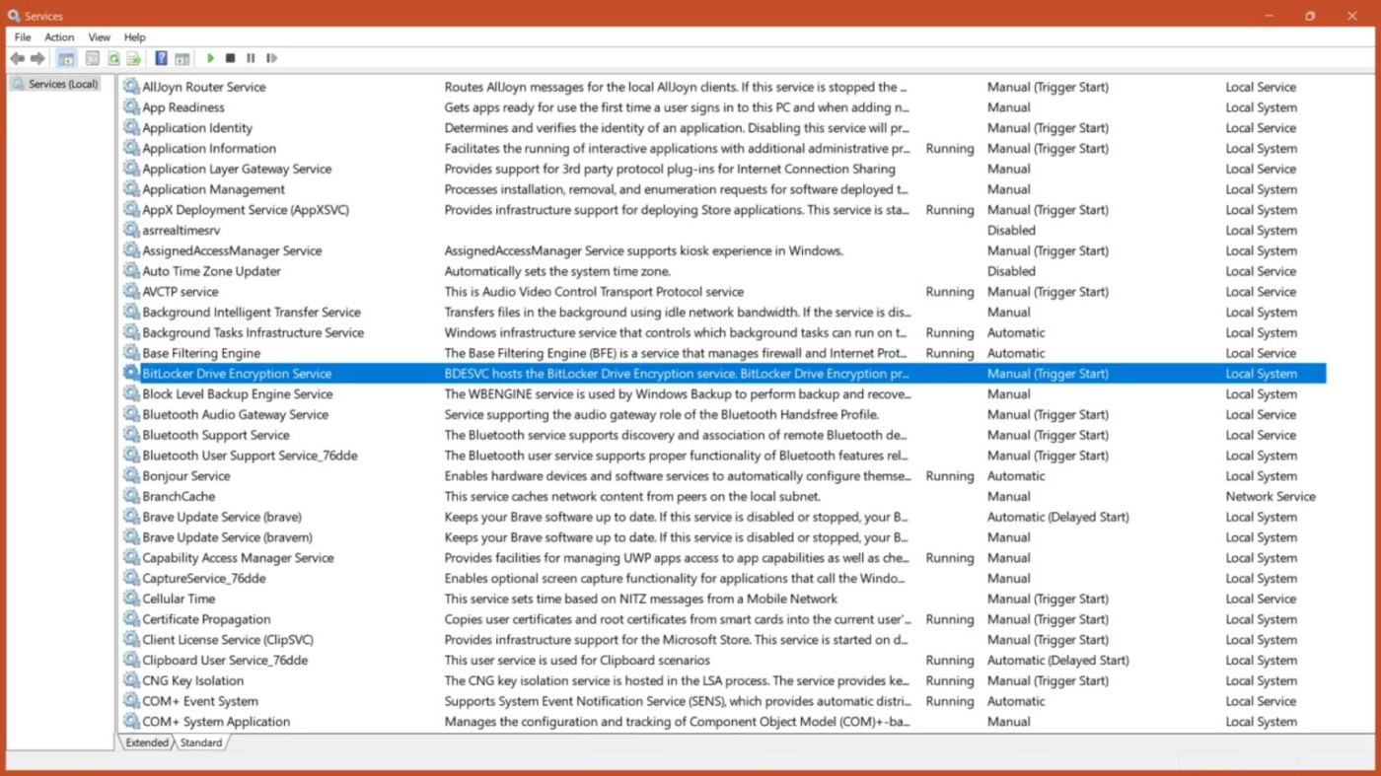Click Running status of Bonjour Service
The height and width of the screenshot is (776, 1381).
coord(950,476)
